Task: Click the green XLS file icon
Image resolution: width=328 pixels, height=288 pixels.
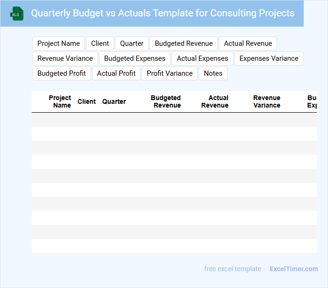Action: coord(17,14)
